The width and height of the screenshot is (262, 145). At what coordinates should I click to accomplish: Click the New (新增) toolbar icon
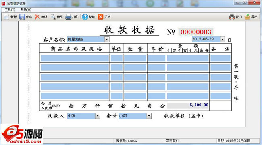(x=7, y=17)
